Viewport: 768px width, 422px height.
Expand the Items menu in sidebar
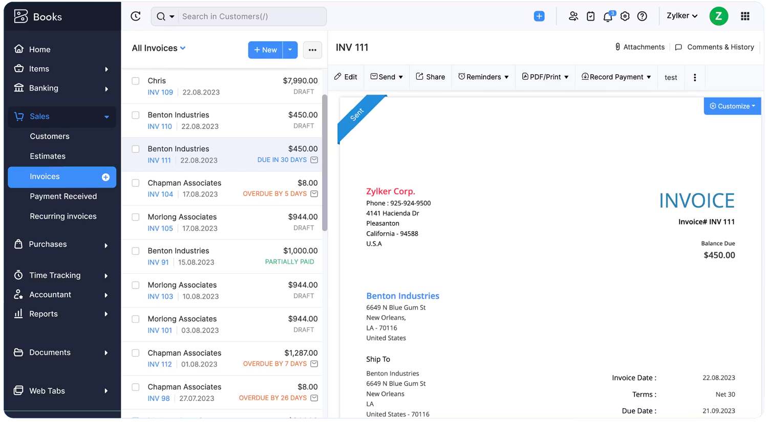tap(106, 69)
